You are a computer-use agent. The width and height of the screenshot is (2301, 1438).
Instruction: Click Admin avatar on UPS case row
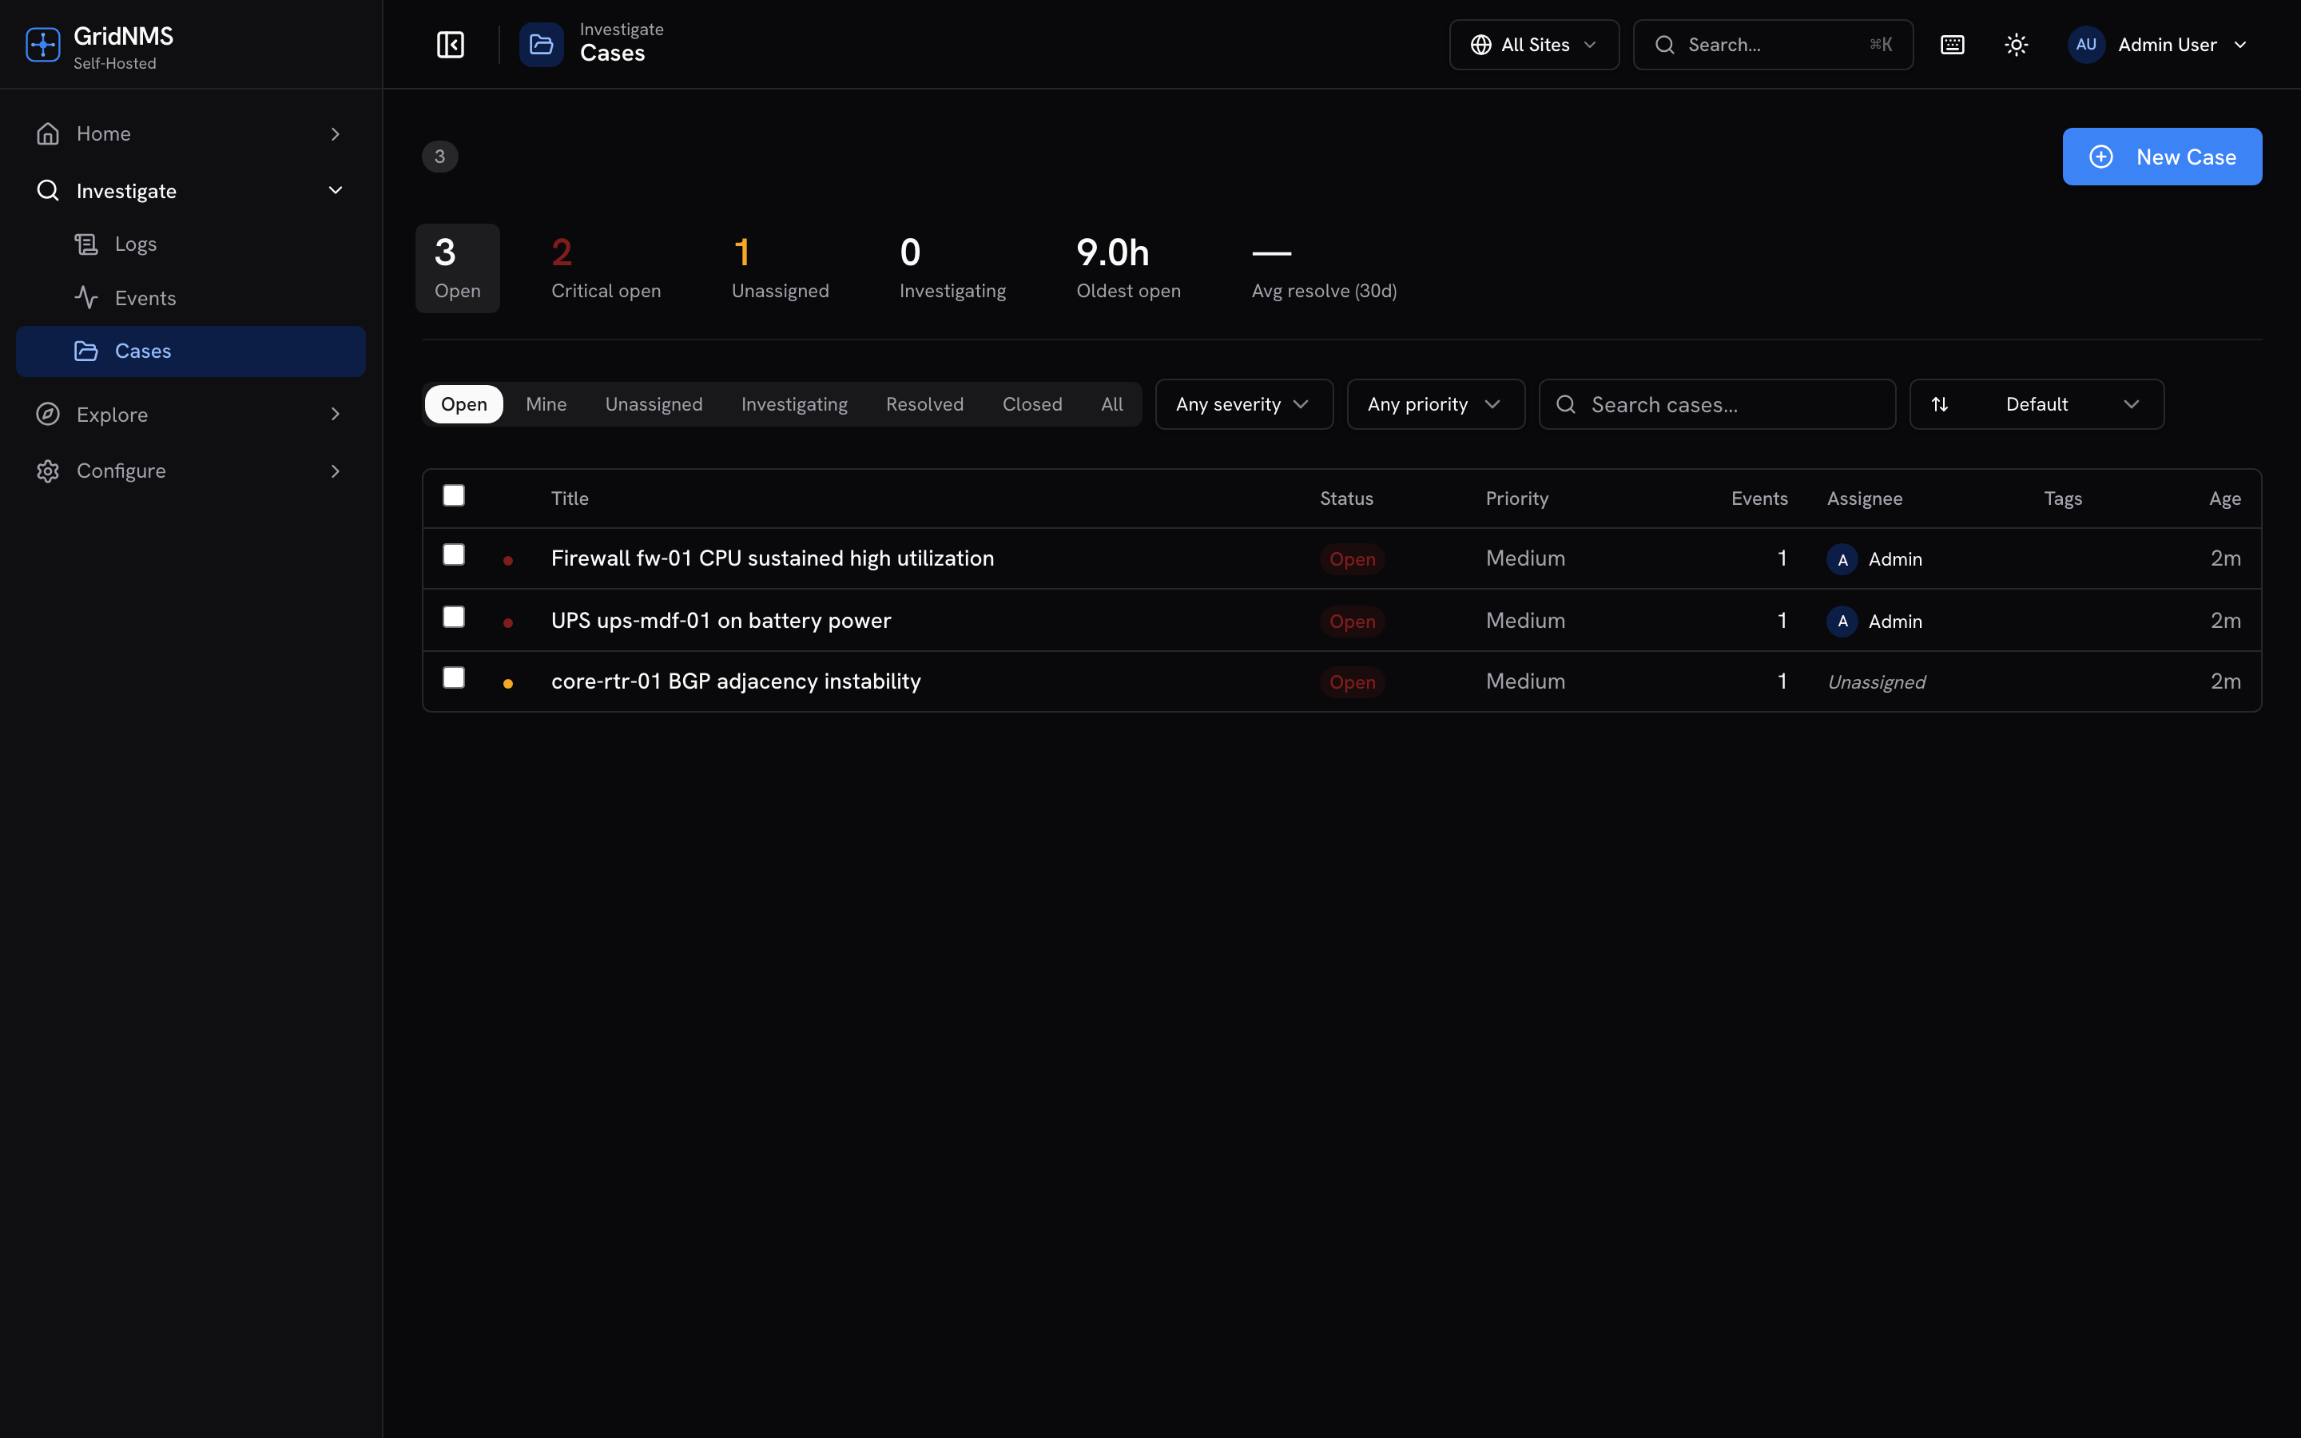tap(1842, 621)
